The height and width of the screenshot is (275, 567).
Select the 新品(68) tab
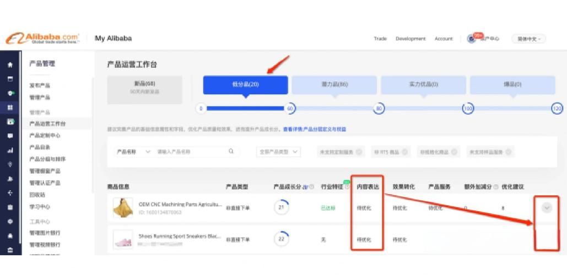click(144, 90)
